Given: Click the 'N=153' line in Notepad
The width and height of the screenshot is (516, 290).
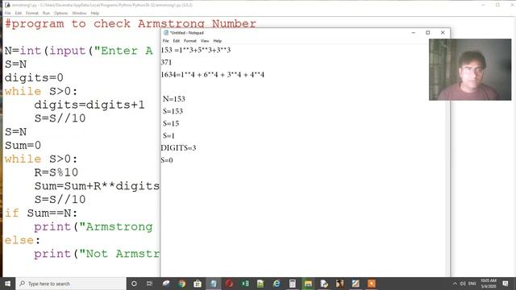Looking at the screenshot, I should 174,99.
